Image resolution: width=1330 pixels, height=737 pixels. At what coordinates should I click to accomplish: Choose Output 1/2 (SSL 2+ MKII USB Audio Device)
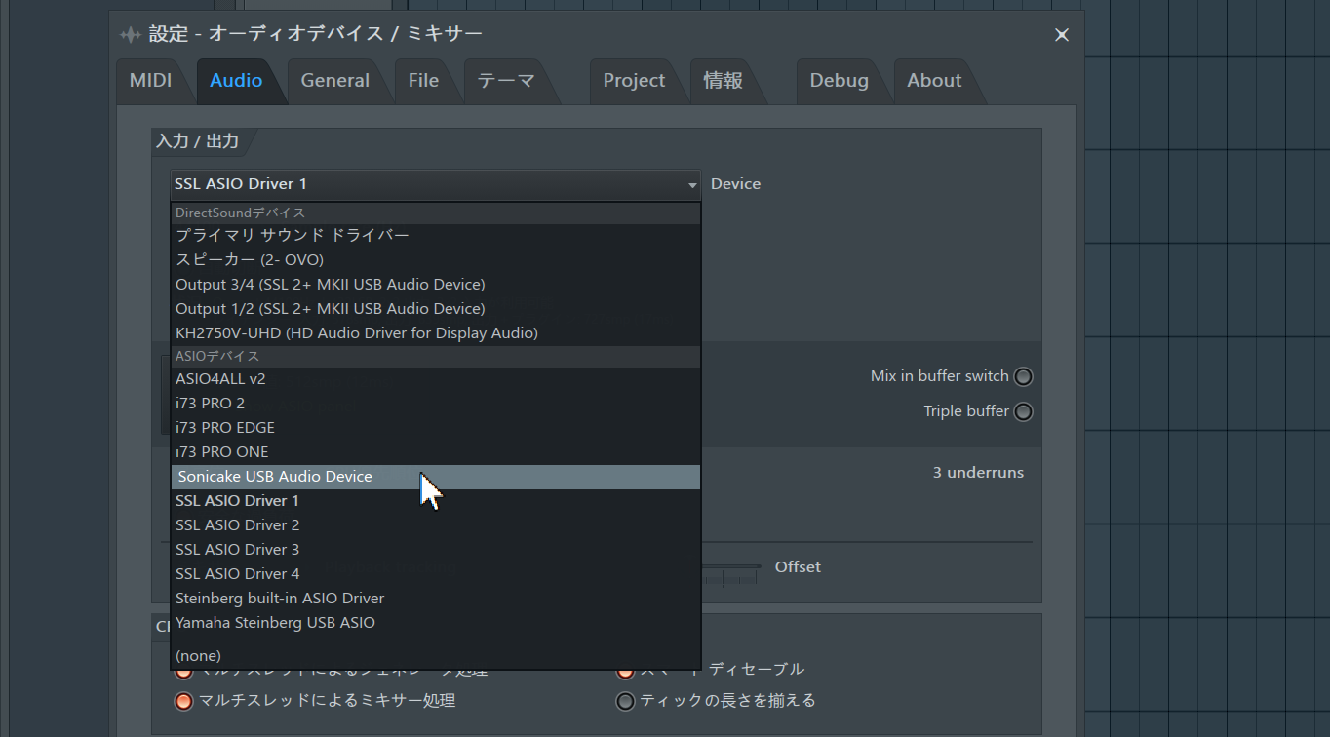coord(436,309)
